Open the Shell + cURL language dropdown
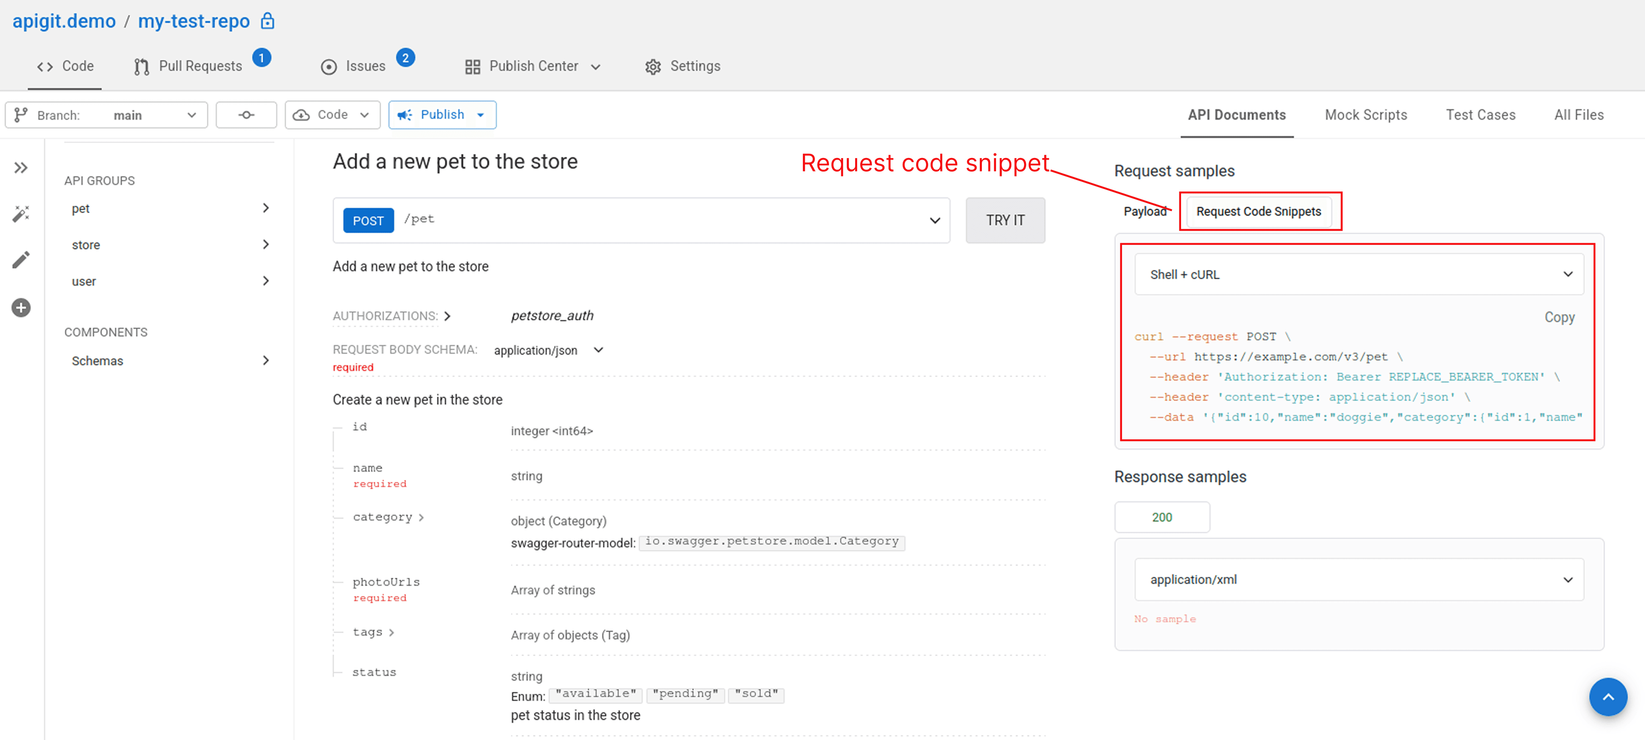The height and width of the screenshot is (740, 1645). [1359, 274]
